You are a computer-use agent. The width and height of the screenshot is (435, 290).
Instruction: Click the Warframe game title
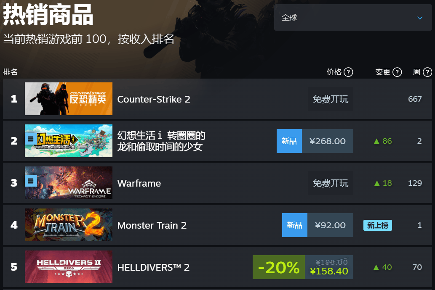(139, 183)
